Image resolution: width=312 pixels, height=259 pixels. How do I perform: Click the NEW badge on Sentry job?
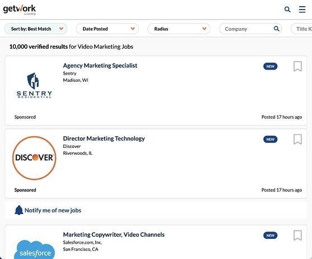(270, 66)
